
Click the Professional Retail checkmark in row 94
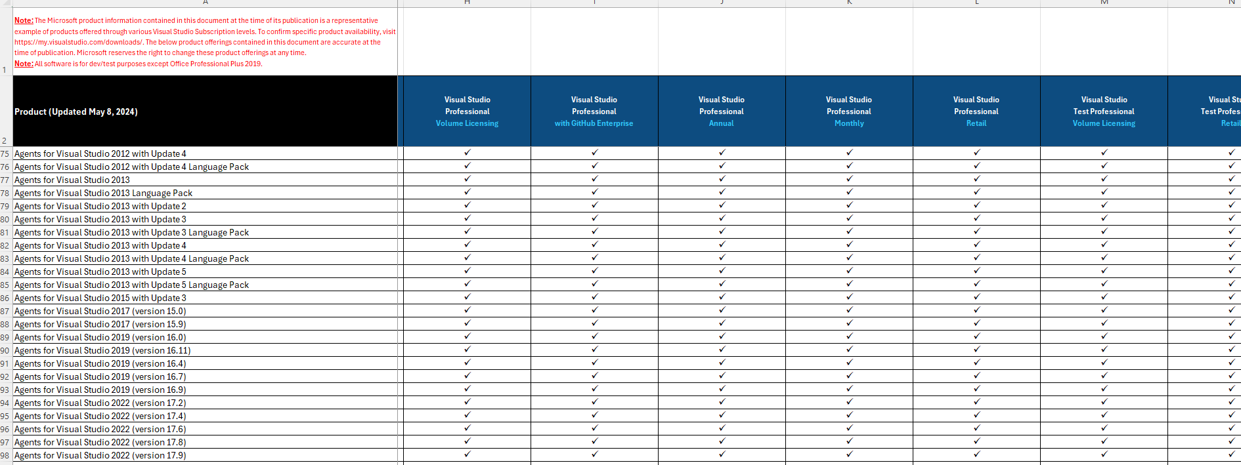[976, 401]
